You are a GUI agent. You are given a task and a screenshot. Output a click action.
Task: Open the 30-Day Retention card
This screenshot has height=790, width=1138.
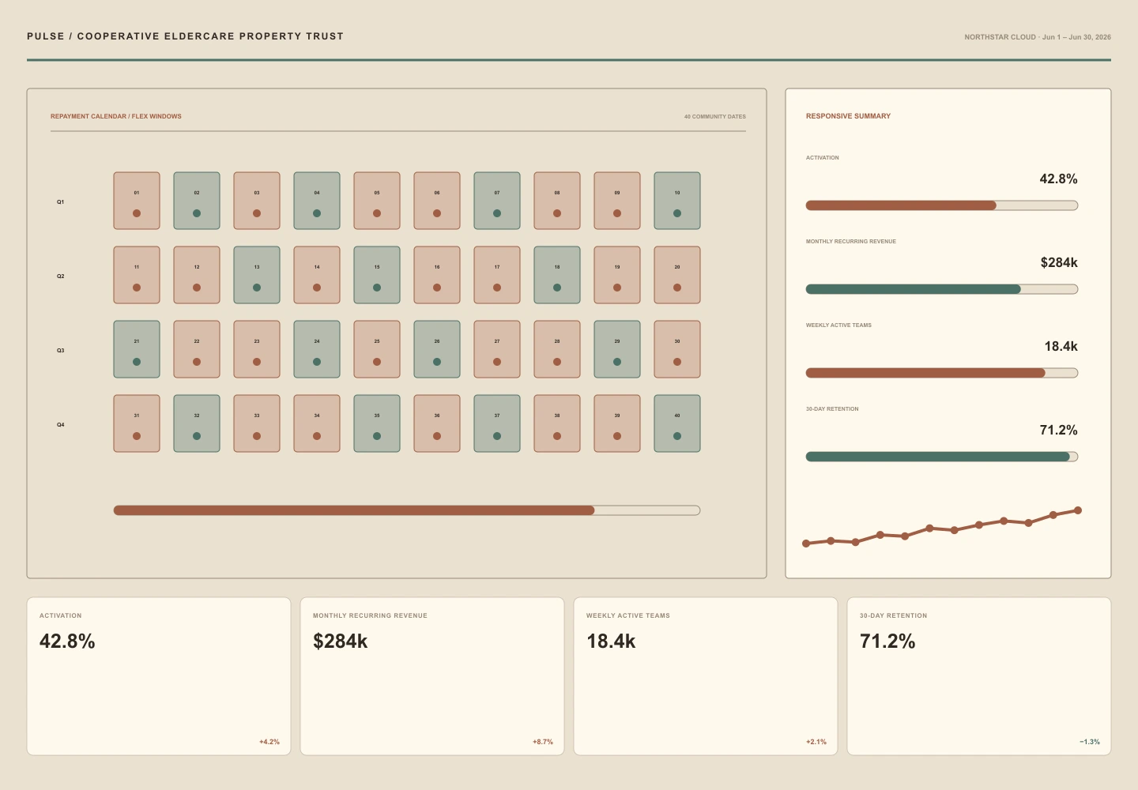pos(979,676)
